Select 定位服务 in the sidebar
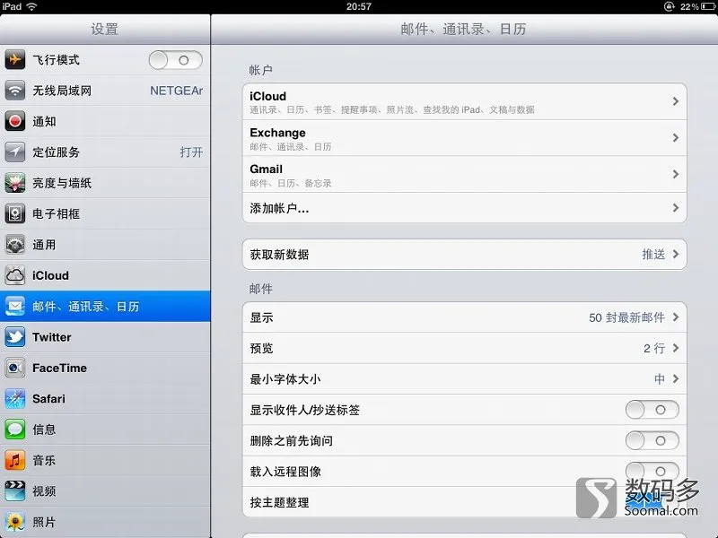Image resolution: width=718 pixels, height=538 pixels. tap(105, 152)
